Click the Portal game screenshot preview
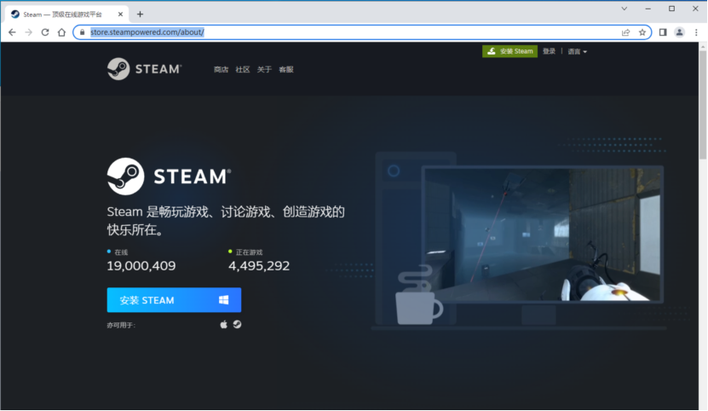The height and width of the screenshot is (411, 708). tap(542, 234)
